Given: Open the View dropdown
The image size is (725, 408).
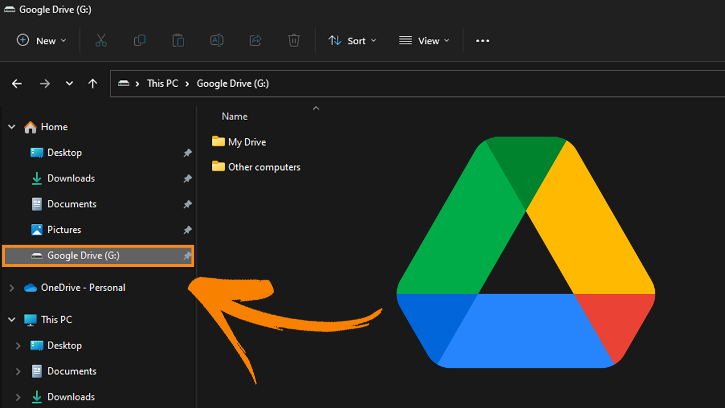Looking at the screenshot, I should click(424, 40).
